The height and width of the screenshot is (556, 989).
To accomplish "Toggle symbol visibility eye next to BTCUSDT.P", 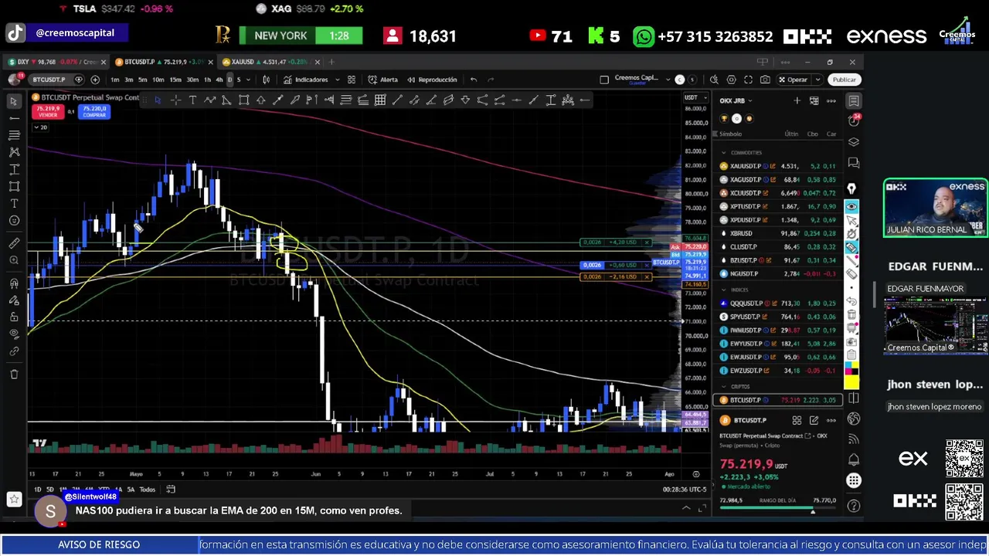I will 79,80.
